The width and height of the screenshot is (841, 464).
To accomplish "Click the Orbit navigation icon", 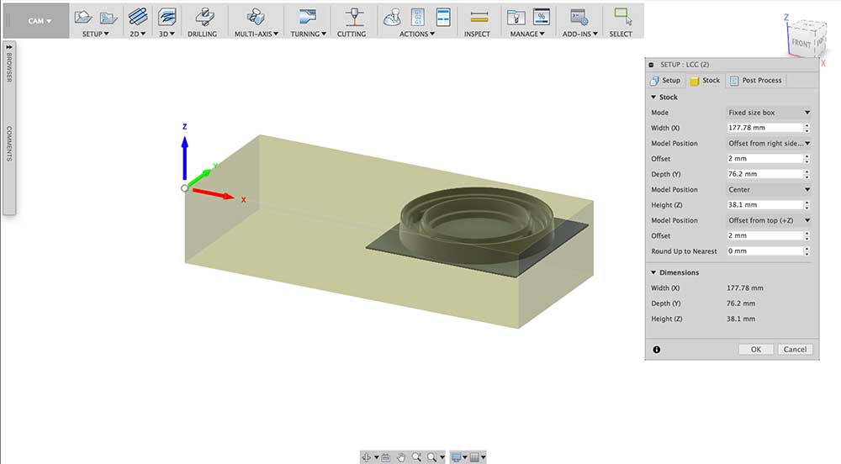I will (367, 457).
